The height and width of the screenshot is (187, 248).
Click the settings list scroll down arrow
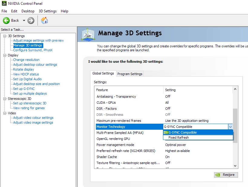(235, 166)
